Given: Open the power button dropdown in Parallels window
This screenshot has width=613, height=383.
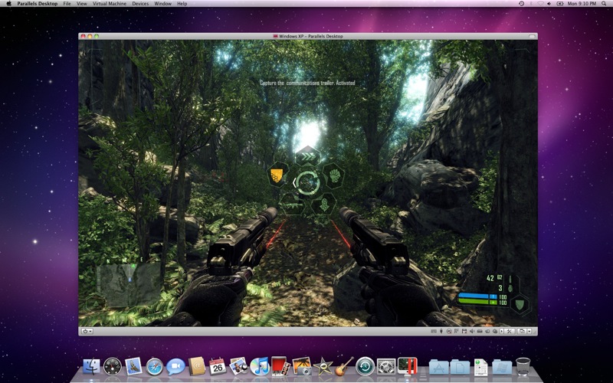Looking at the screenshot, I should click(87, 331).
